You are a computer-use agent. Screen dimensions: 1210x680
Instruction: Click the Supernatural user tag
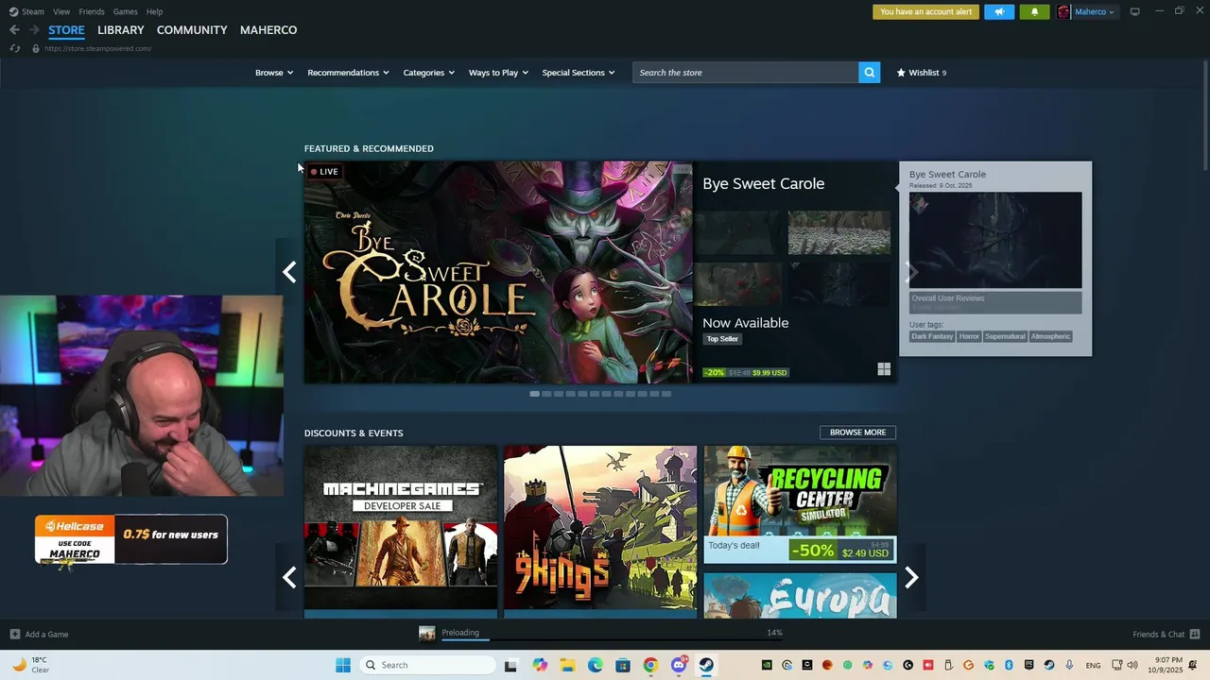(1005, 336)
